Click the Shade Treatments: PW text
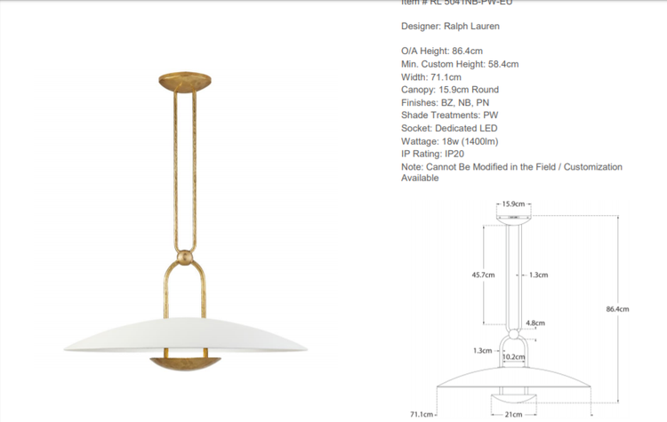This screenshot has height=422, width=667. coord(450,115)
